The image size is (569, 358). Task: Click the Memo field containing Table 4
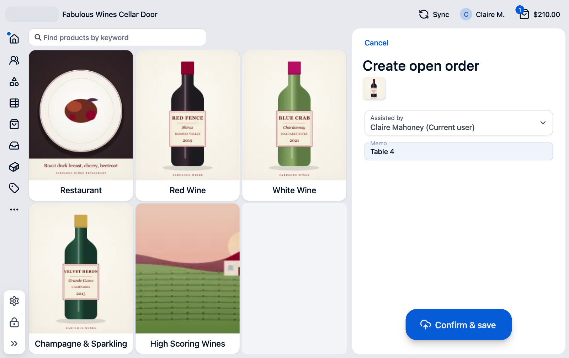click(458, 152)
